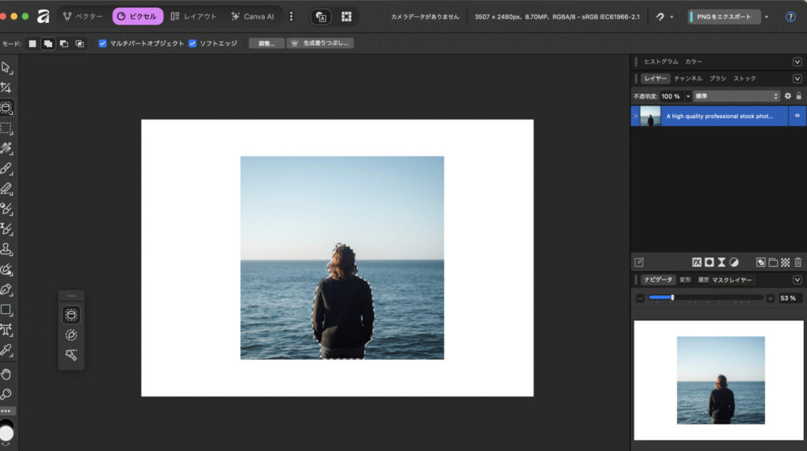Open layer settings gear icon
807x451 pixels.
[787, 96]
